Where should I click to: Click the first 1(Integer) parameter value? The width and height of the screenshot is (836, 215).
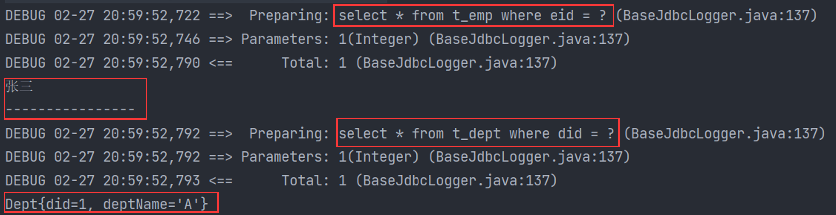[x=379, y=39]
